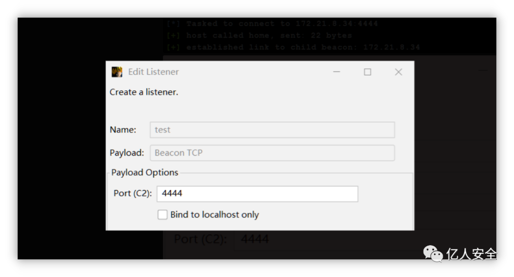Click the 'Create a listener.' text
Viewport: 514px width, 277px height.
tap(144, 92)
